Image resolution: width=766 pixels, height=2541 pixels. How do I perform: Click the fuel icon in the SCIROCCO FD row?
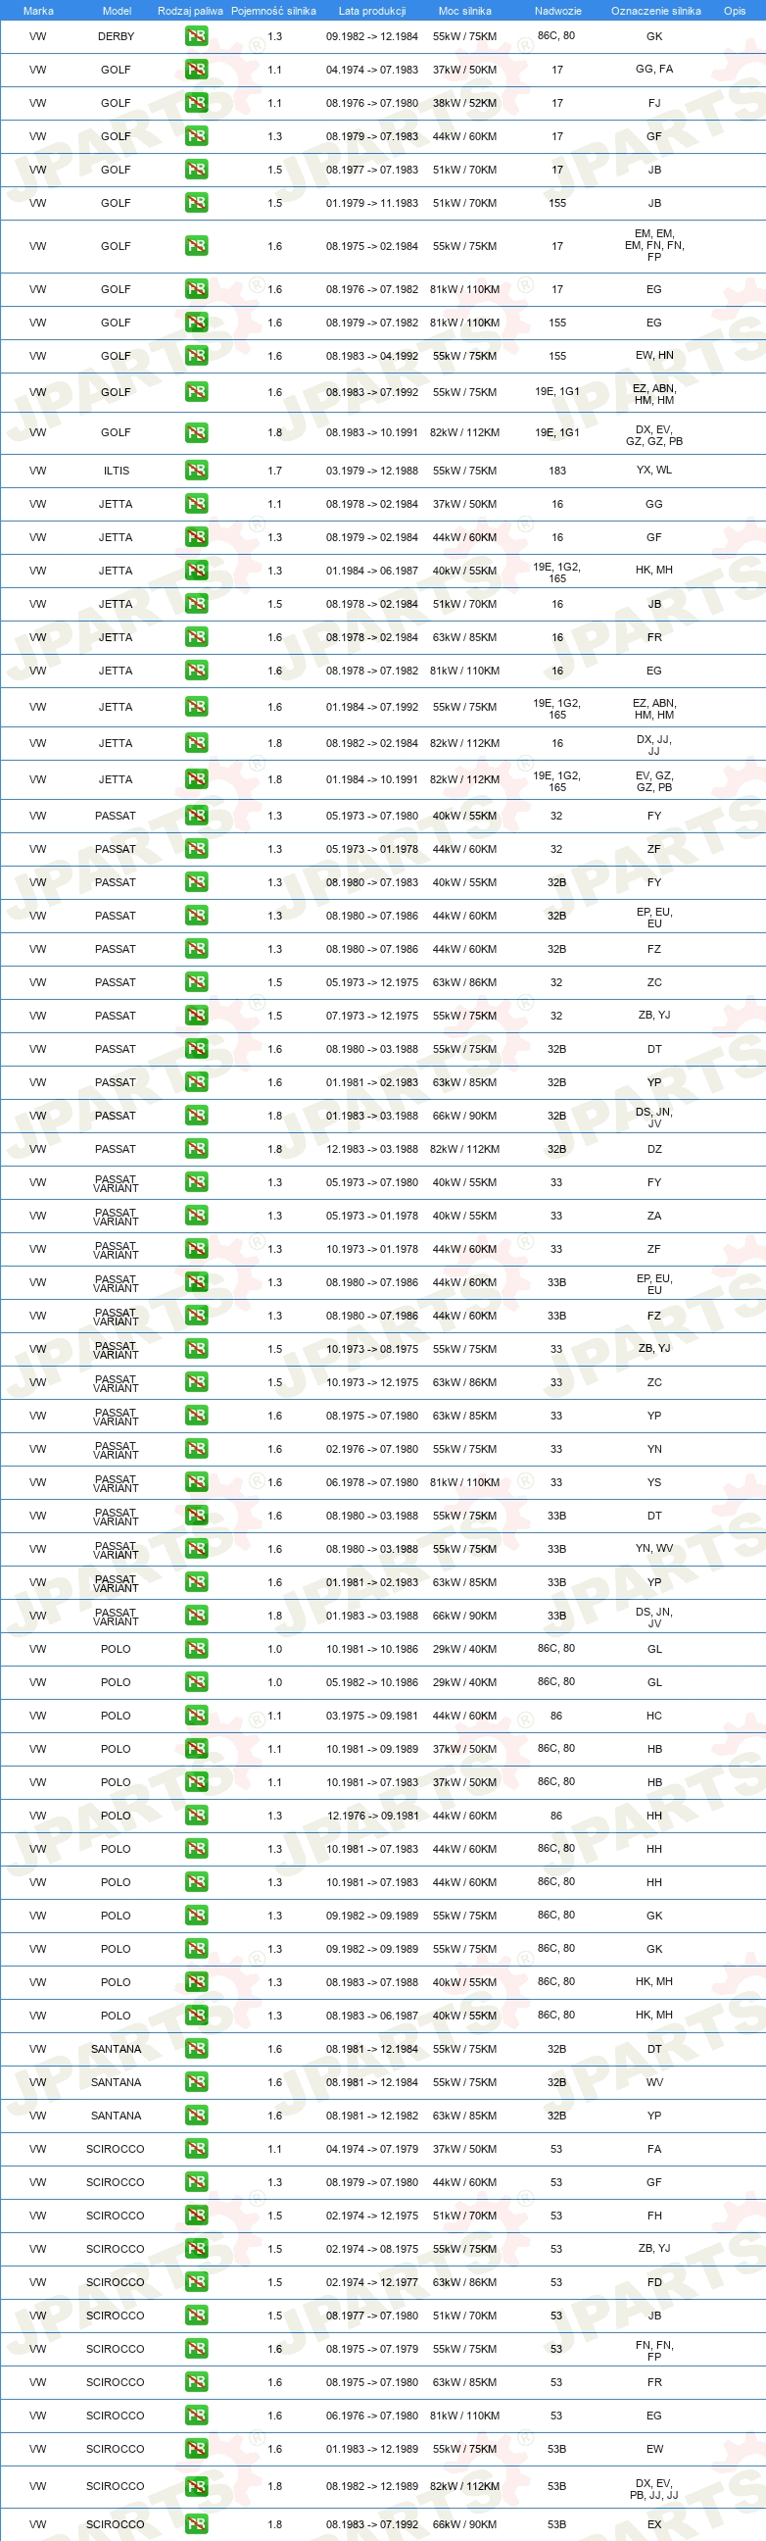coord(196,2282)
